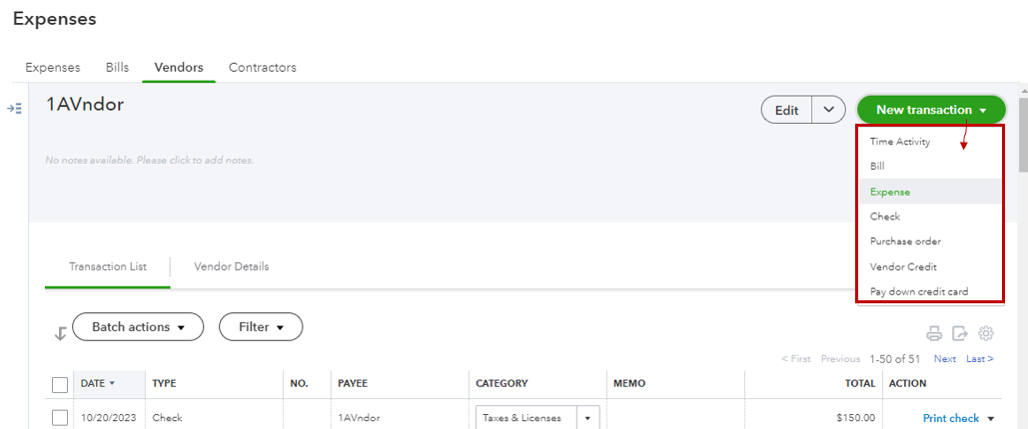Check the 10/20/2023 transaction row checkbox
The height and width of the screenshot is (429, 1028).
click(x=60, y=418)
